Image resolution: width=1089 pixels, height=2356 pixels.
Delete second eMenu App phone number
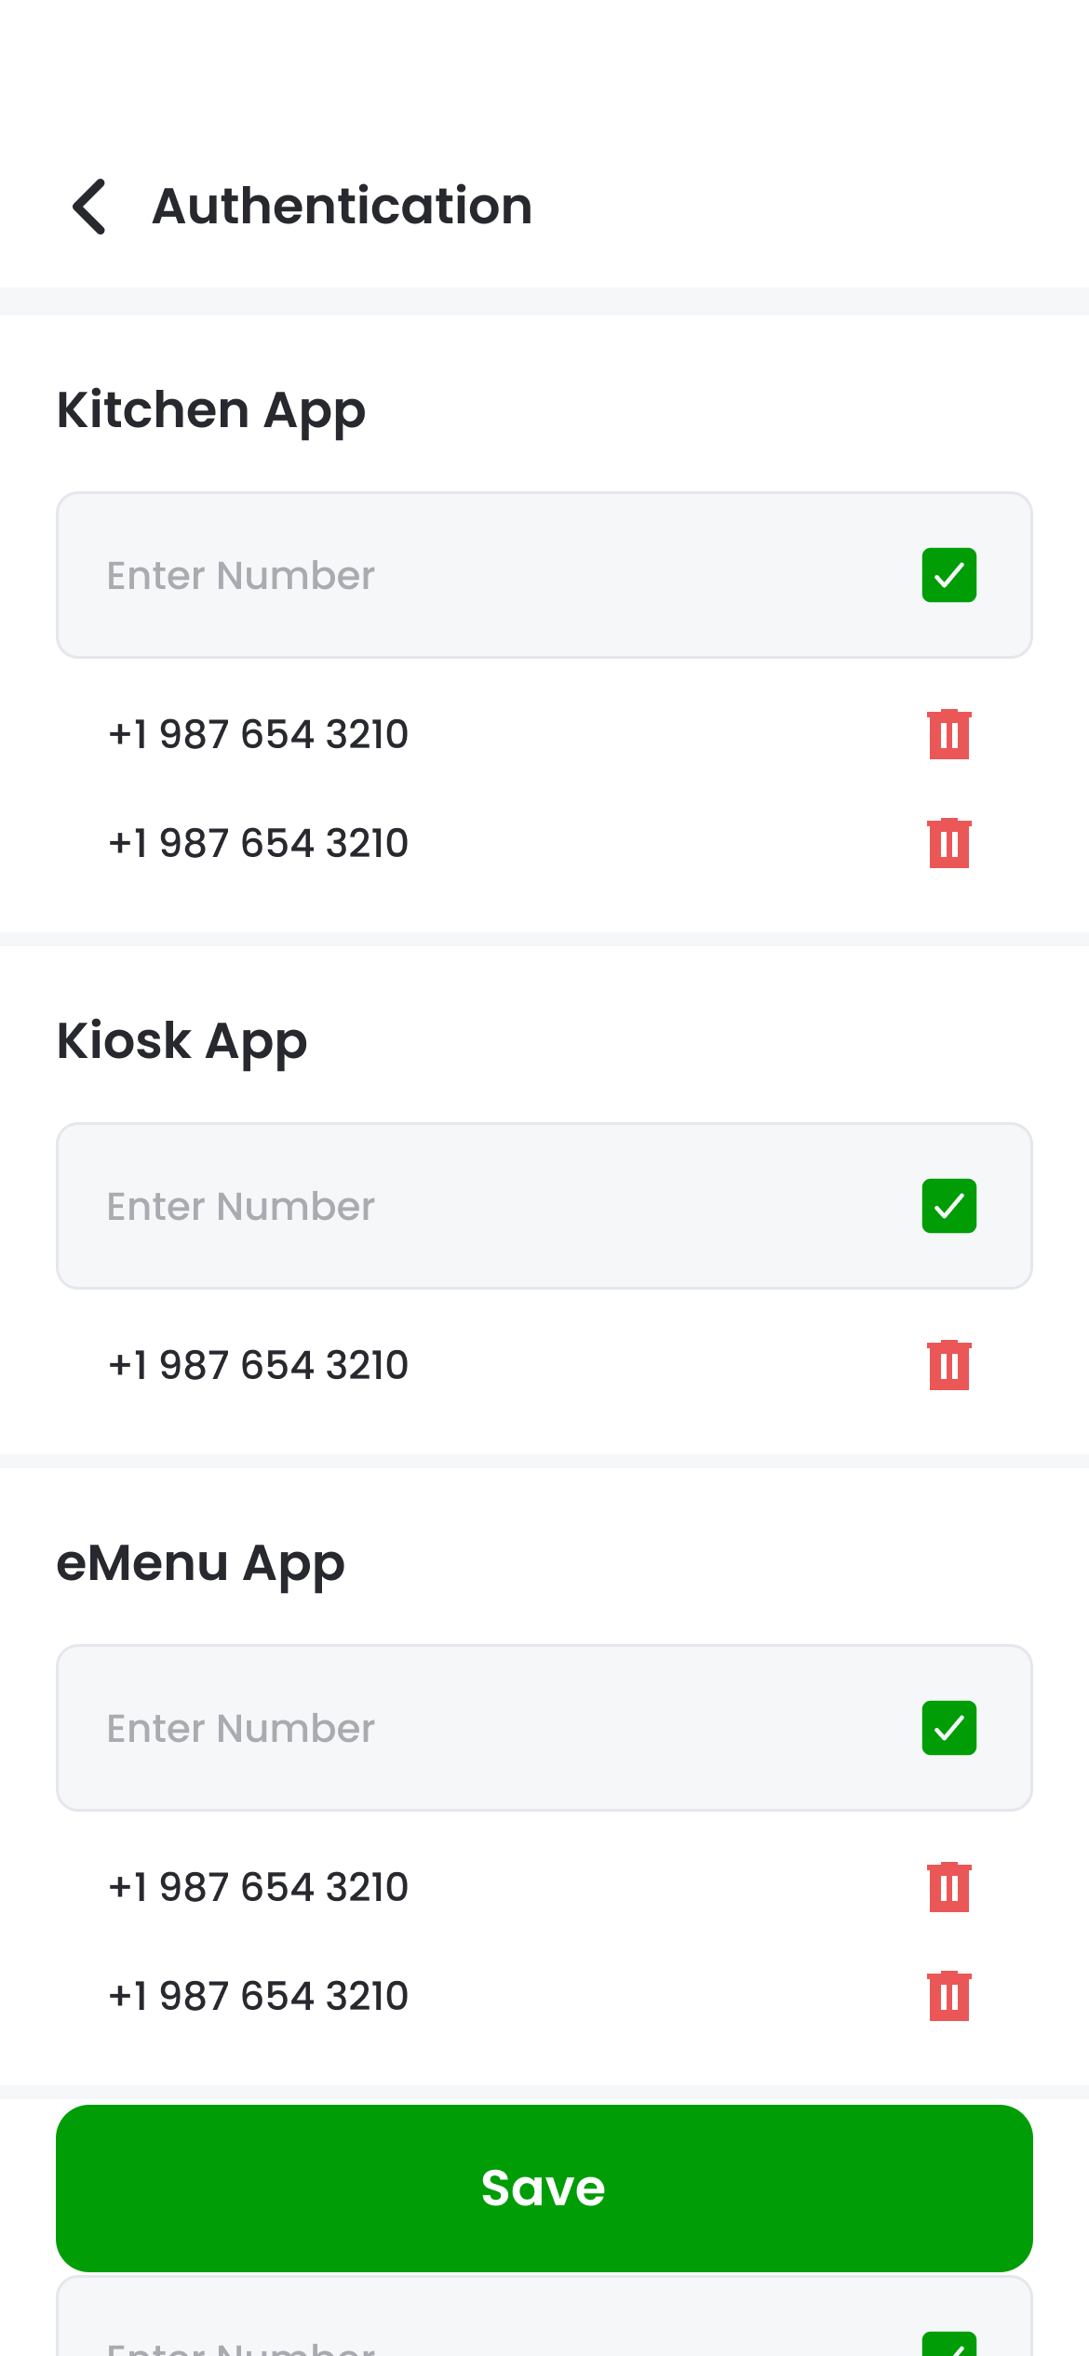coord(948,1996)
